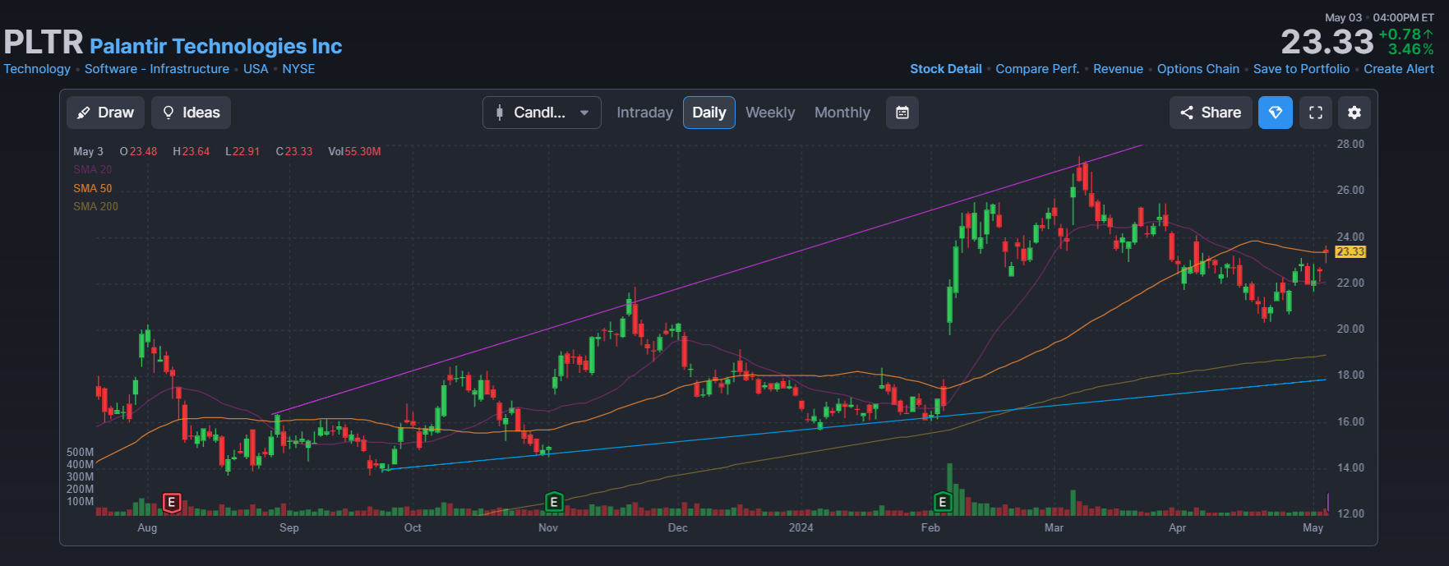Open the Compare Perf. link
This screenshot has height=566, width=1449.
click(x=1037, y=69)
